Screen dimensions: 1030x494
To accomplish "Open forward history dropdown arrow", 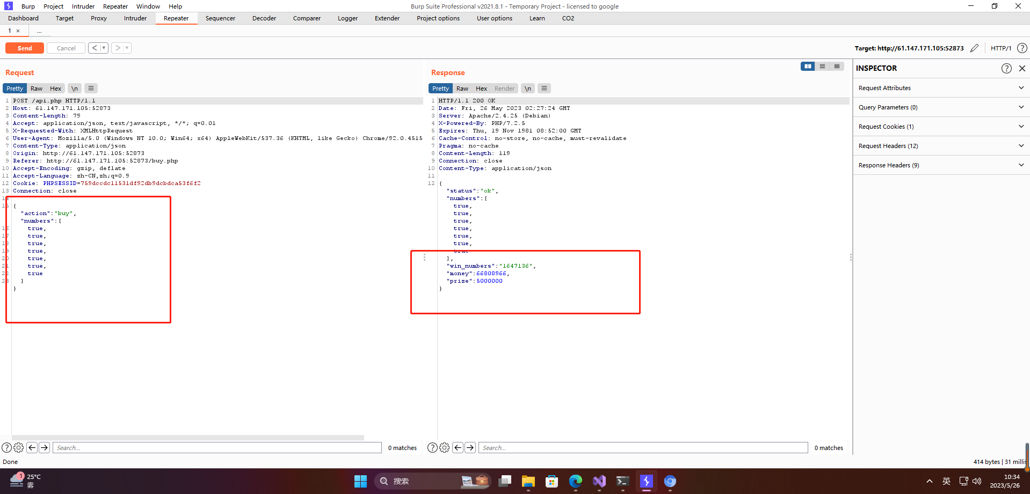I will pos(127,48).
